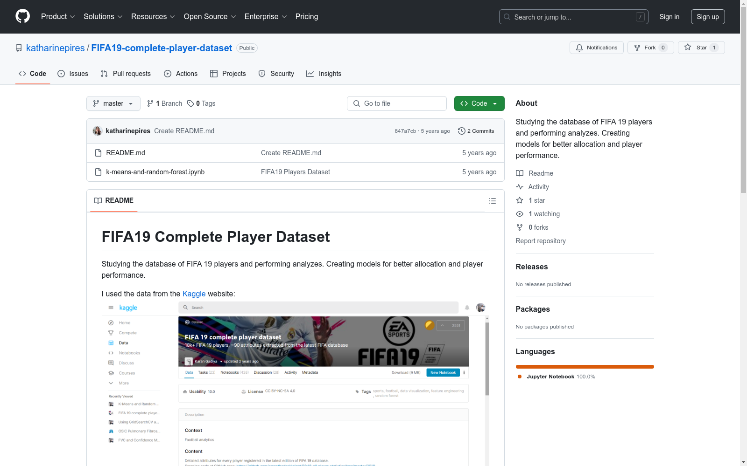Open the Product menu

coord(58,17)
